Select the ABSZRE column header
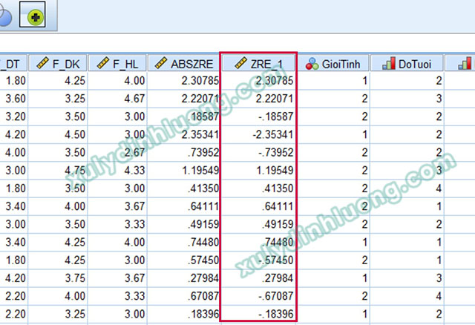The width and height of the screenshot is (475, 325). point(183,63)
